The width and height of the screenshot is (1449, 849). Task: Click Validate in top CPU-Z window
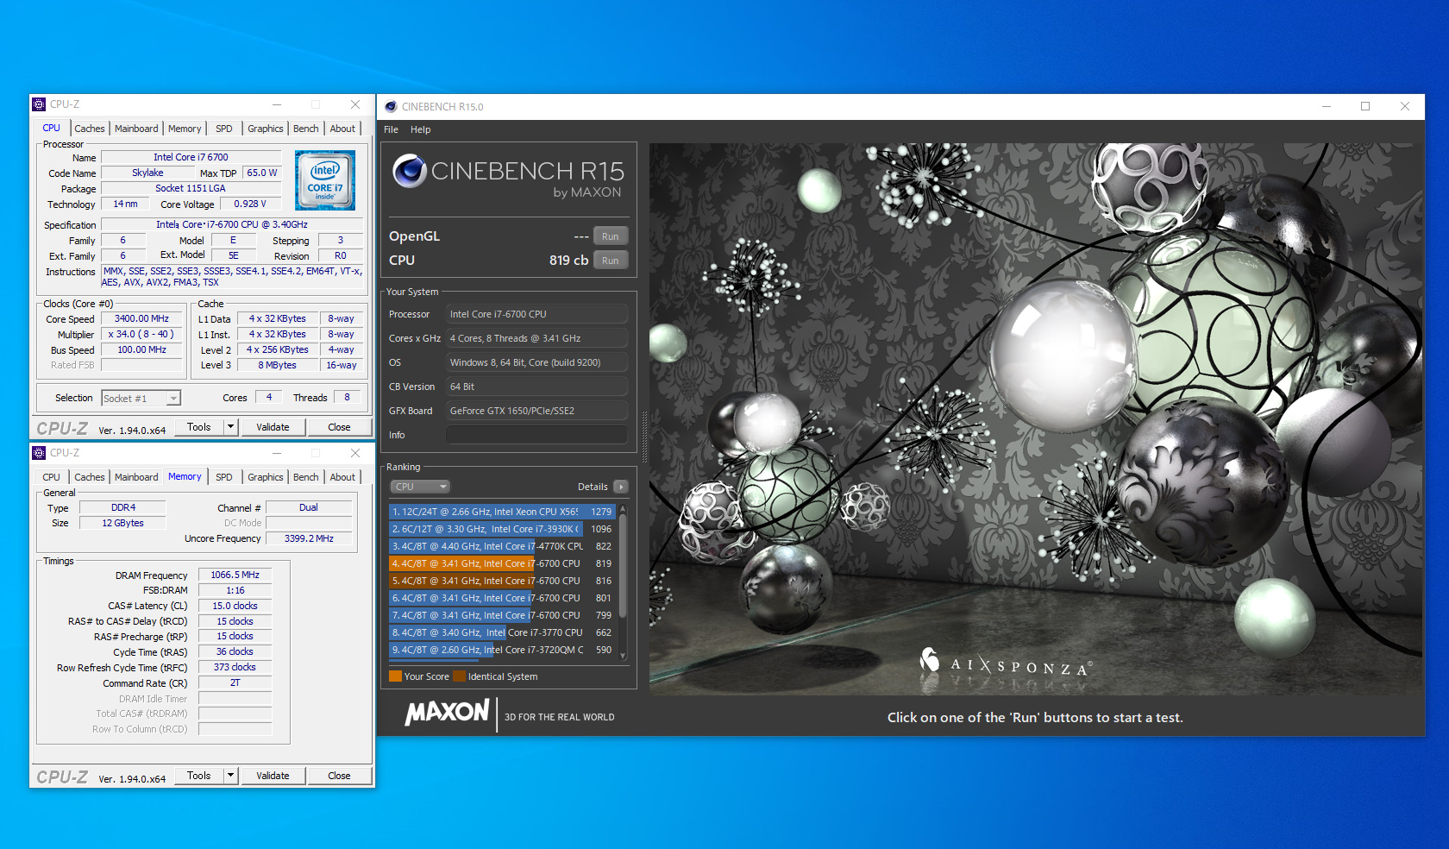pyautogui.click(x=273, y=427)
